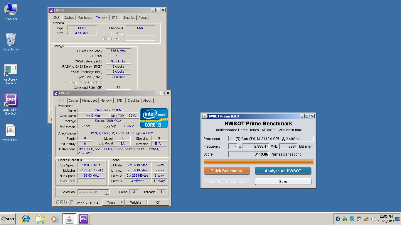Click the 2,398.47 MHz frequency field

256,146
